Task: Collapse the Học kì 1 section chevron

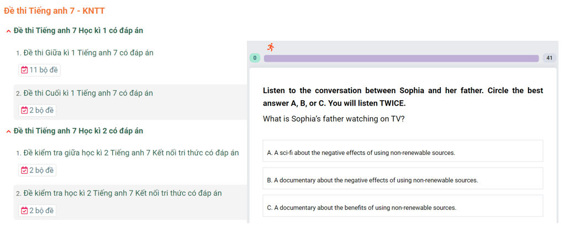Action: click(9, 31)
